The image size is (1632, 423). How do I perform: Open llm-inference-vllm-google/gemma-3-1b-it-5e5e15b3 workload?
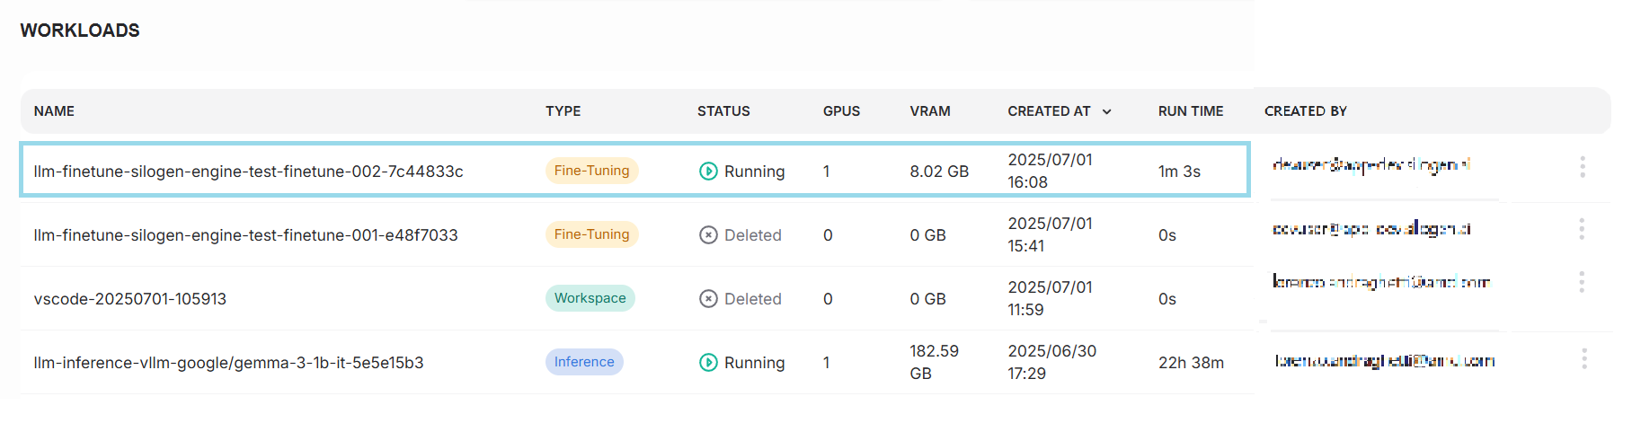pyautogui.click(x=228, y=363)
